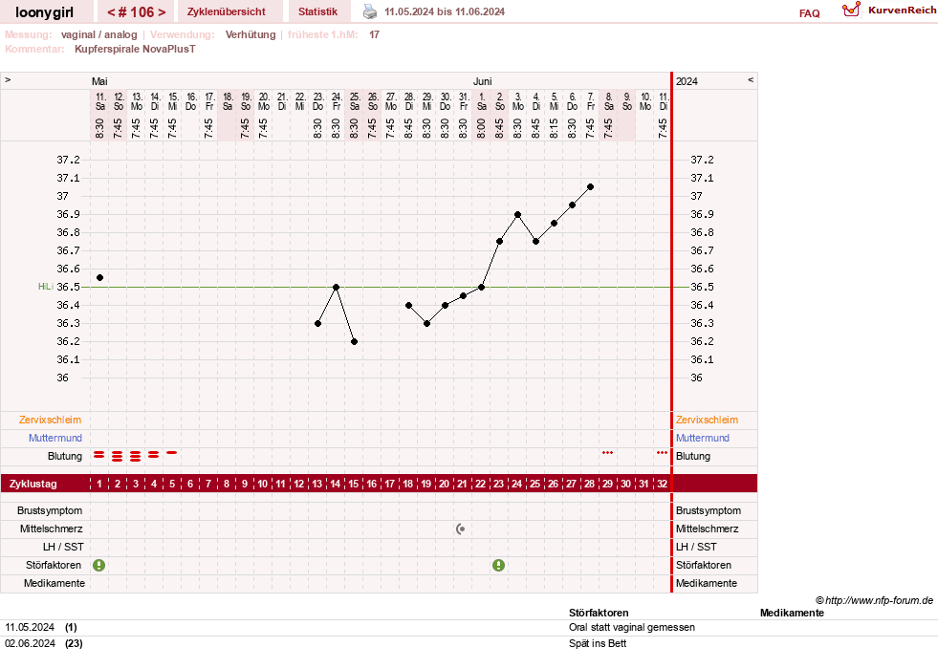Viewport: 938px width, 669px height.
Task: Click the left Medikamente row label
Action: pos(54,583)
